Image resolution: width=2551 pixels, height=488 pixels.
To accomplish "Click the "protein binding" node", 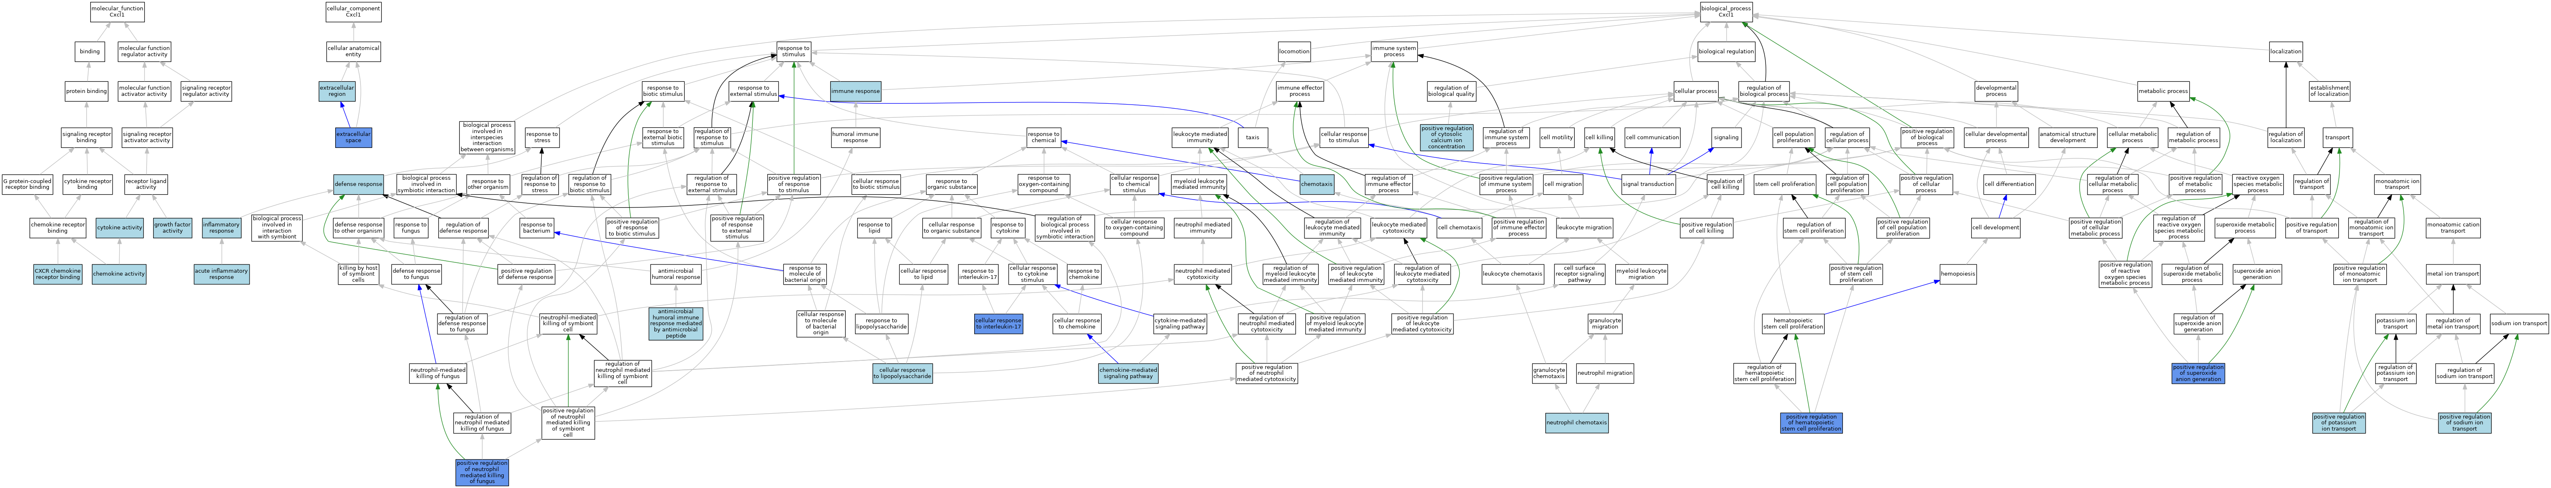I will coord(86,91).
